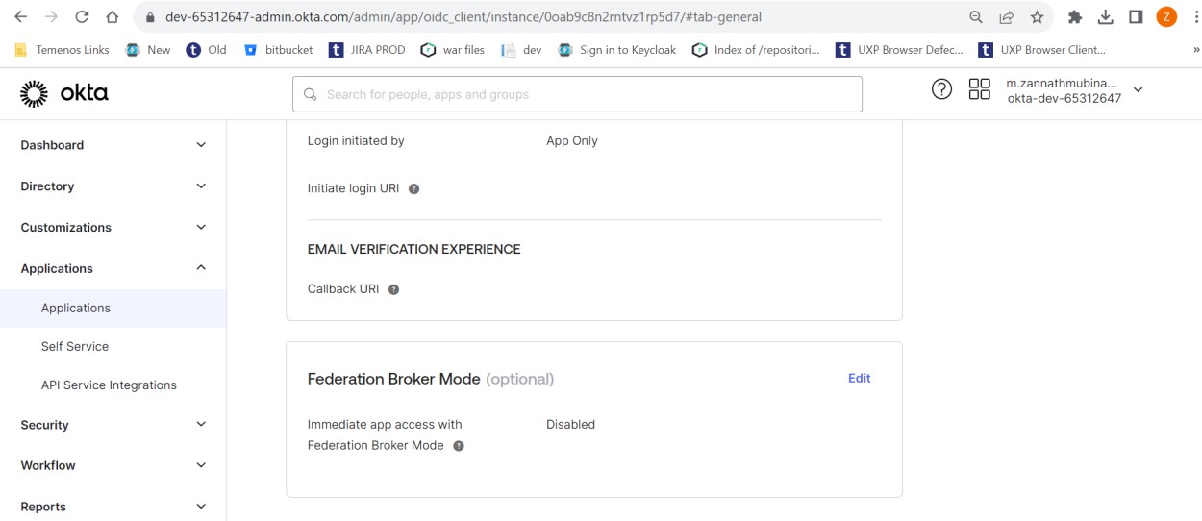Click the Okta help question mark icon
Image resolution: width=1202 pixels, height=521 pixels.
coord(941,90)
